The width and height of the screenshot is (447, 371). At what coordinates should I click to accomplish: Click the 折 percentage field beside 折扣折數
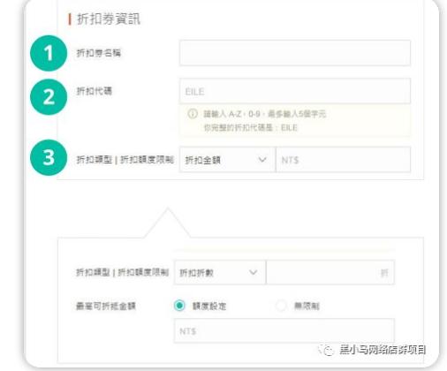click(330, 272)
